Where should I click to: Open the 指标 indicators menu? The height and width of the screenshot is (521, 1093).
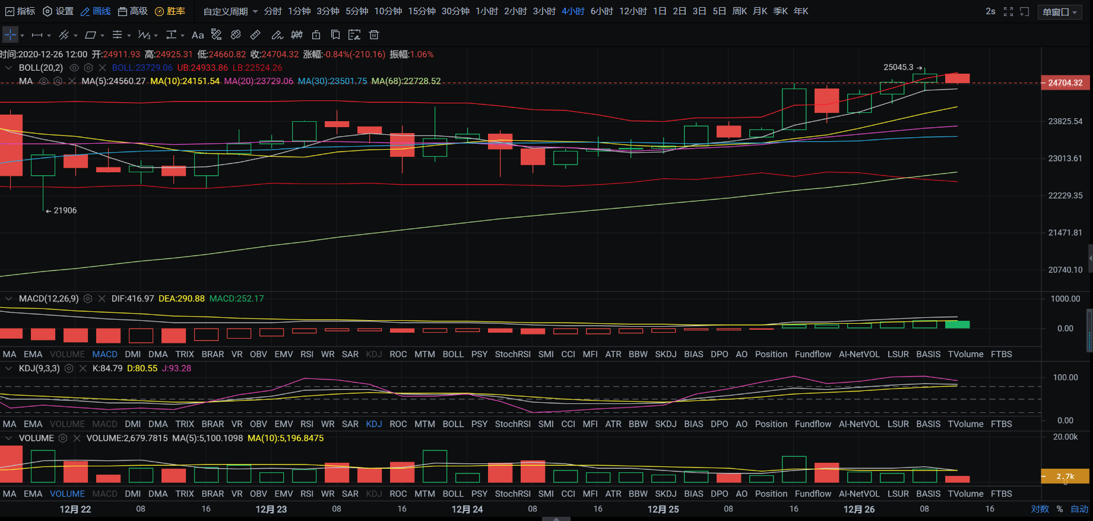(x=20, y=11)
